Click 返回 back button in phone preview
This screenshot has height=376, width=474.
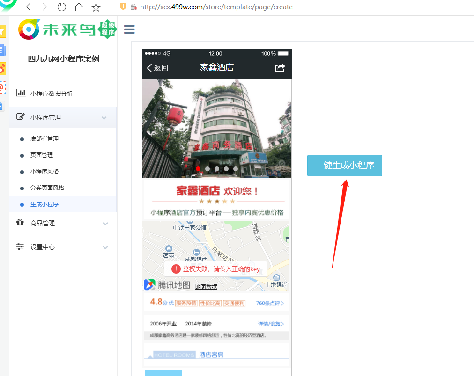pyautogui.click(x=157, y=68)
